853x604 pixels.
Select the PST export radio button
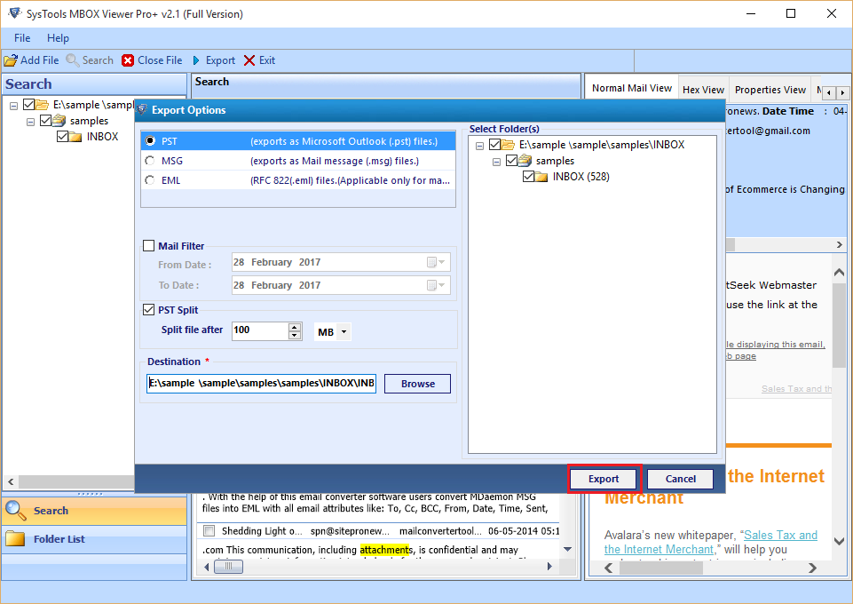tap(150, 141)
